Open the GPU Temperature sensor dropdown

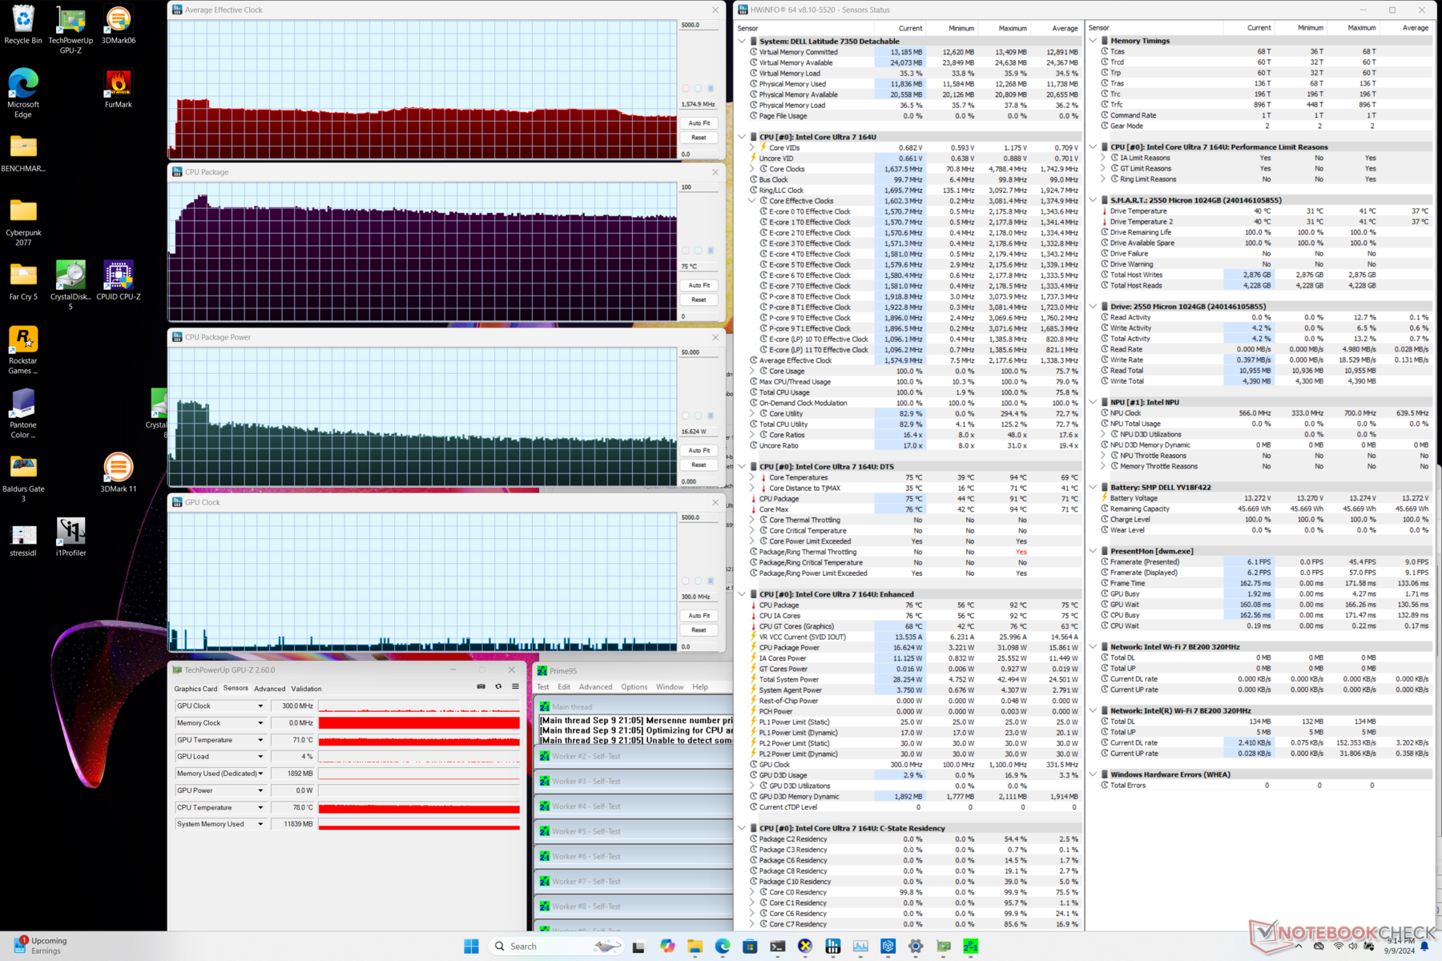[260, 740]
